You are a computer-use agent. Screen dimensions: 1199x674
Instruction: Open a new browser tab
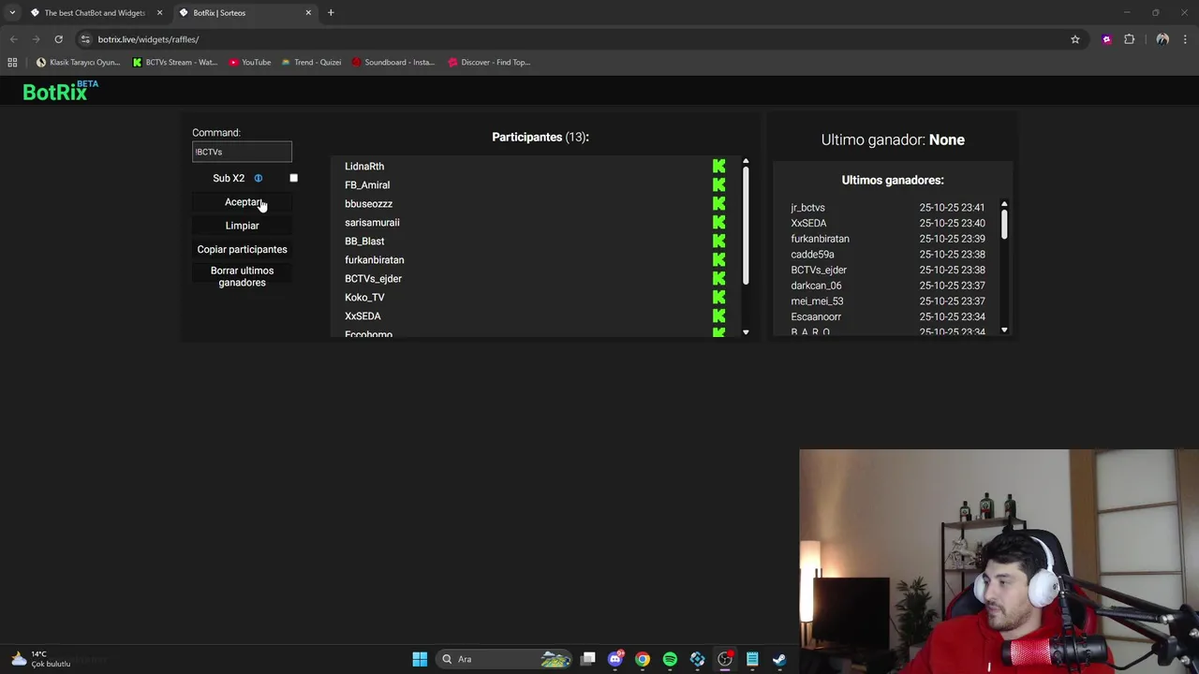331,12
